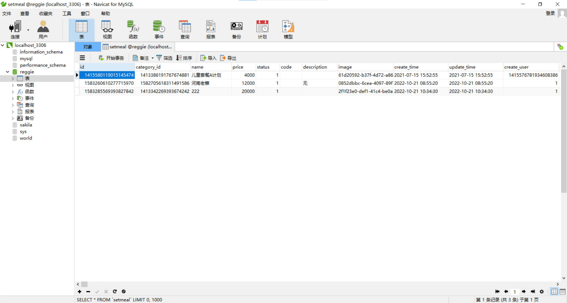
Task: Select the world database in tree
Action: [26, 138]
